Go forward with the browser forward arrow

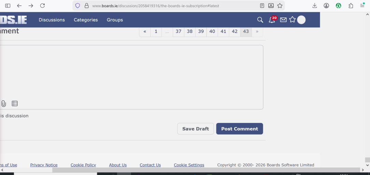(31, 6)
